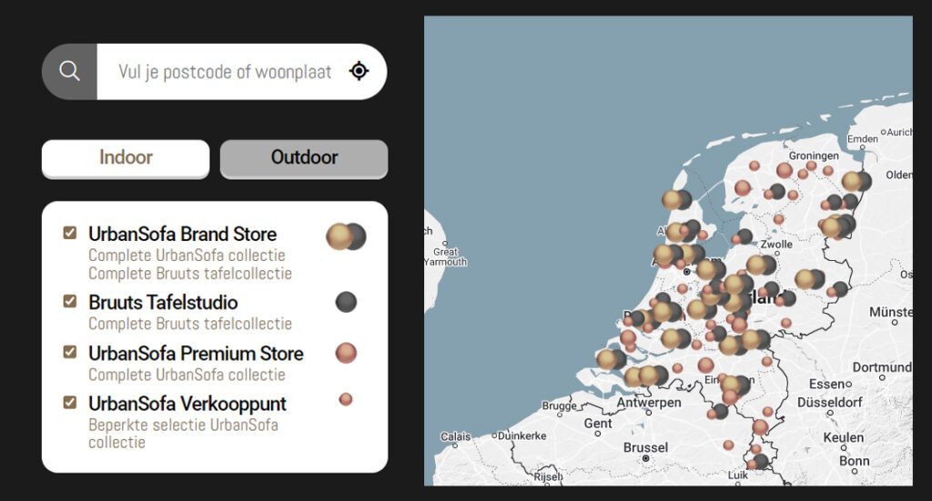Screen dimensions: 932x501
Task: Select brand store marker in Zeeland, north of Brugge
Action: click(612, 359)
